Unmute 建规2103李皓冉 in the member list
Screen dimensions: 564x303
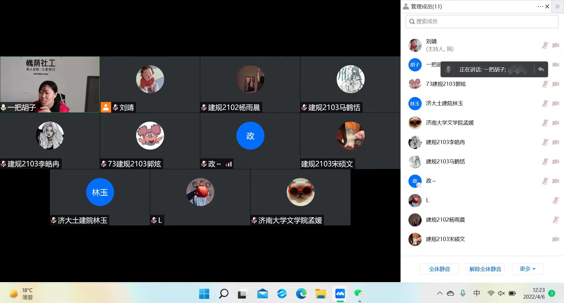click(545, 142)
